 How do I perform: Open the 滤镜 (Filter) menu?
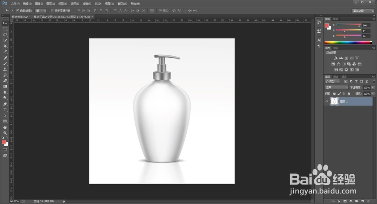[x=87, y=4]
